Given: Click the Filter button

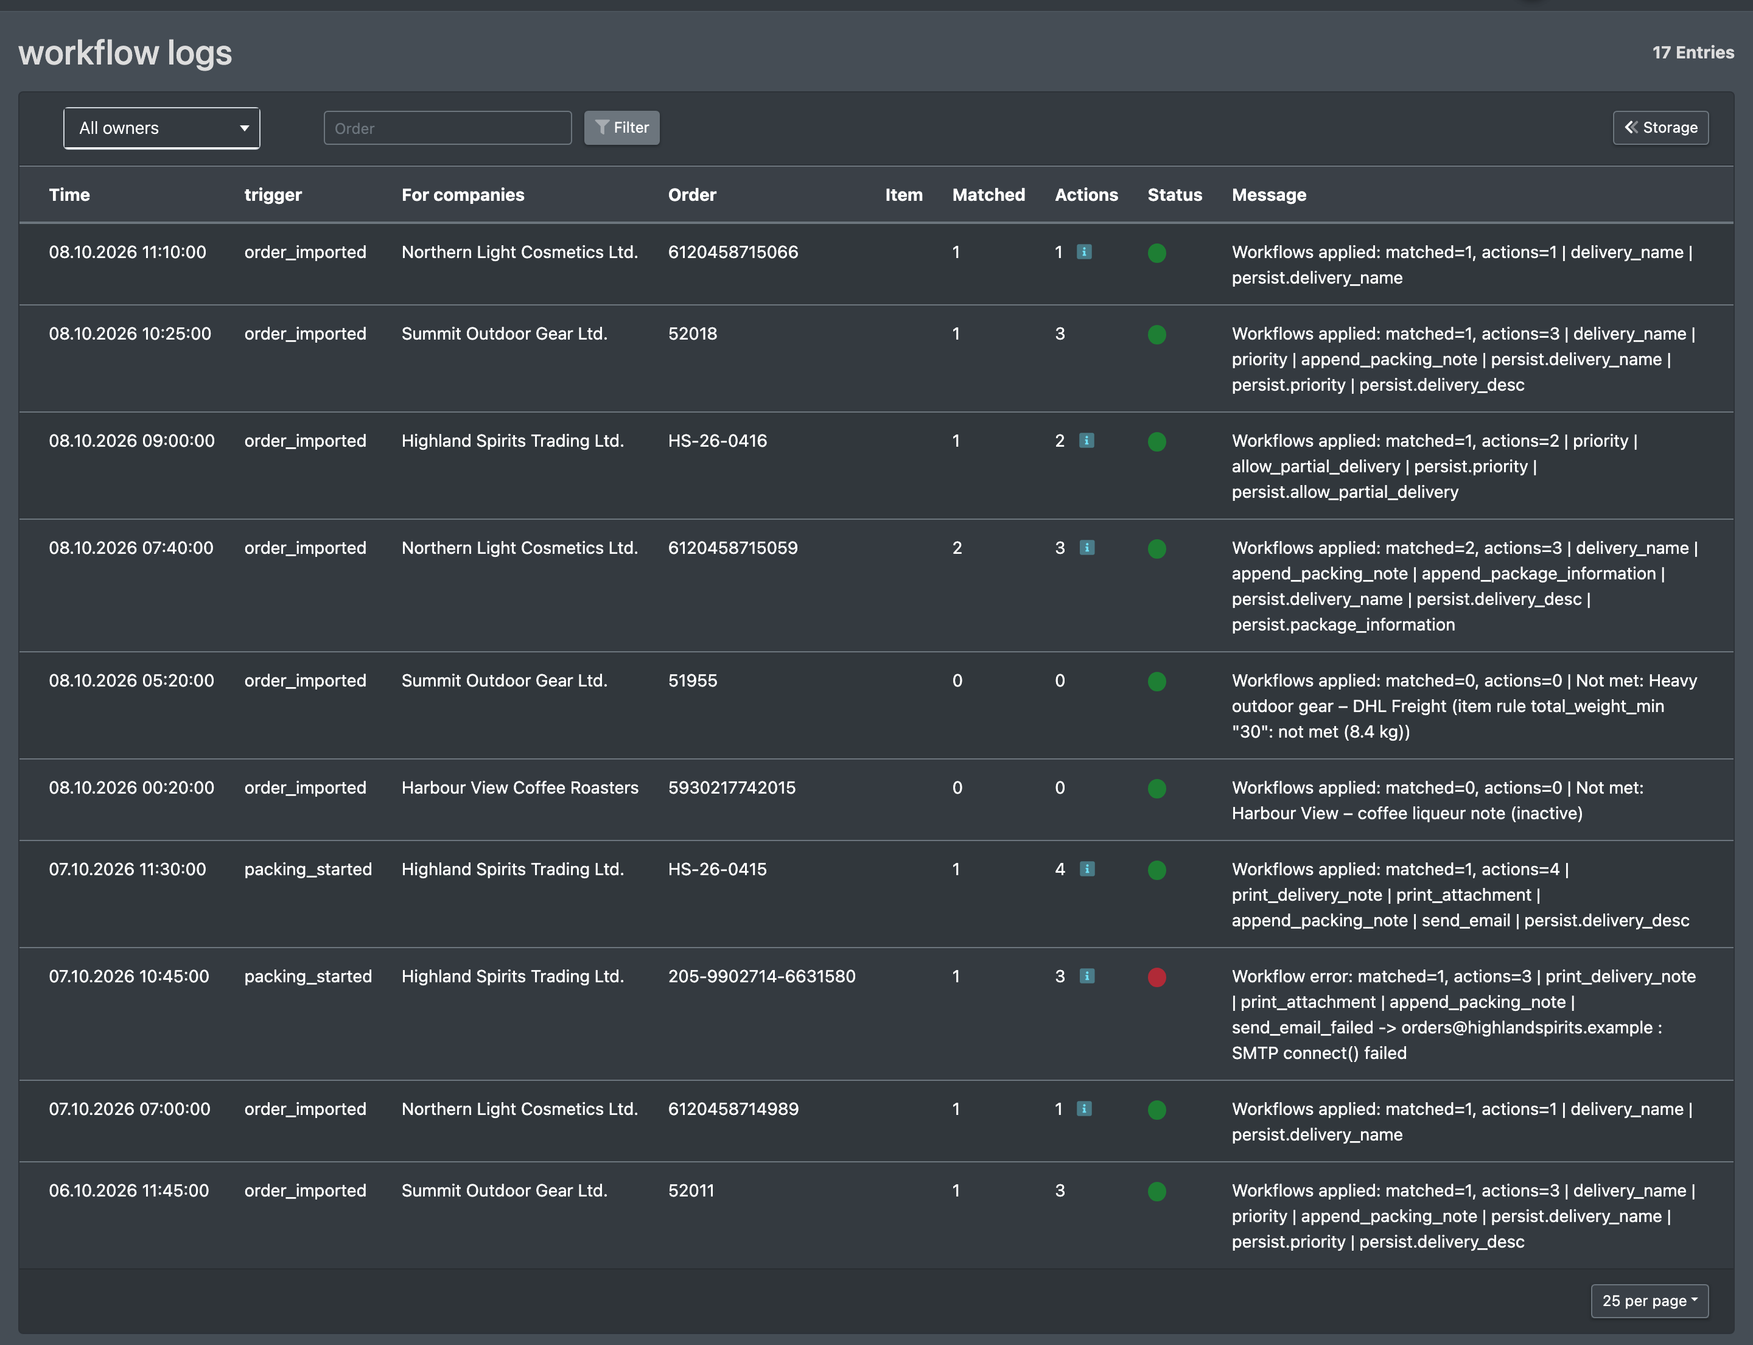Looking at the screenshot, I should tap(621, 128).
